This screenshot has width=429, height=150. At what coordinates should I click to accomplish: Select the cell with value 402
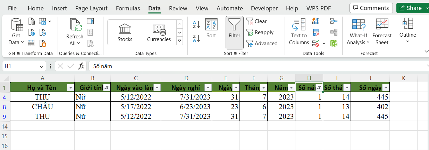pos(370,107)
